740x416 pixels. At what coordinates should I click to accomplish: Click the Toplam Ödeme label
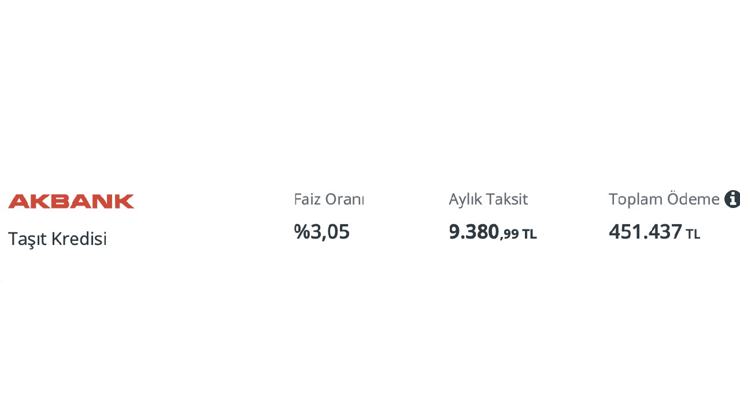tap(664, 199)
